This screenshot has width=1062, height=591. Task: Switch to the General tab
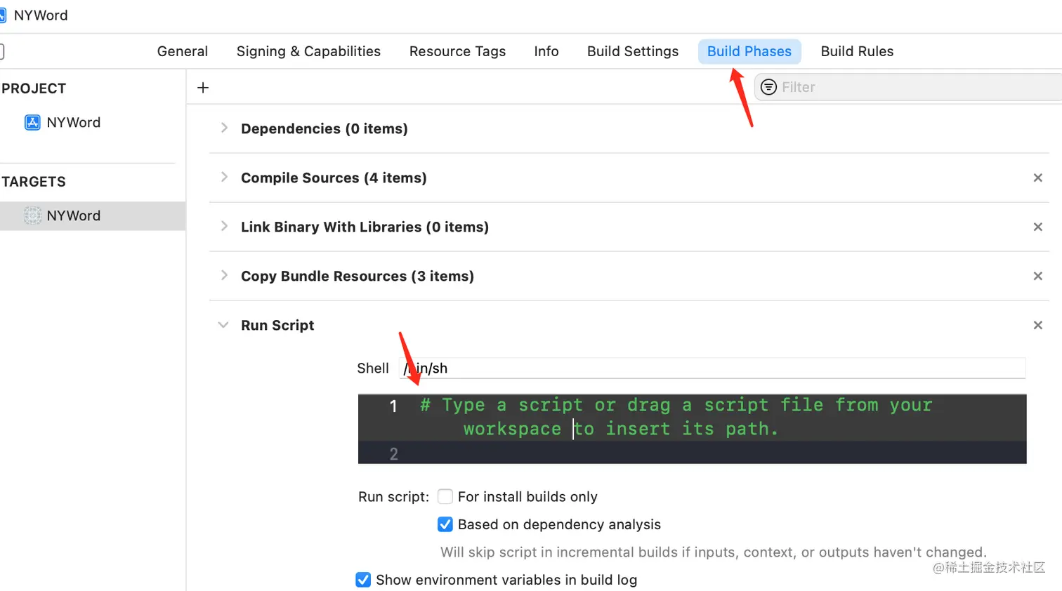183,51
